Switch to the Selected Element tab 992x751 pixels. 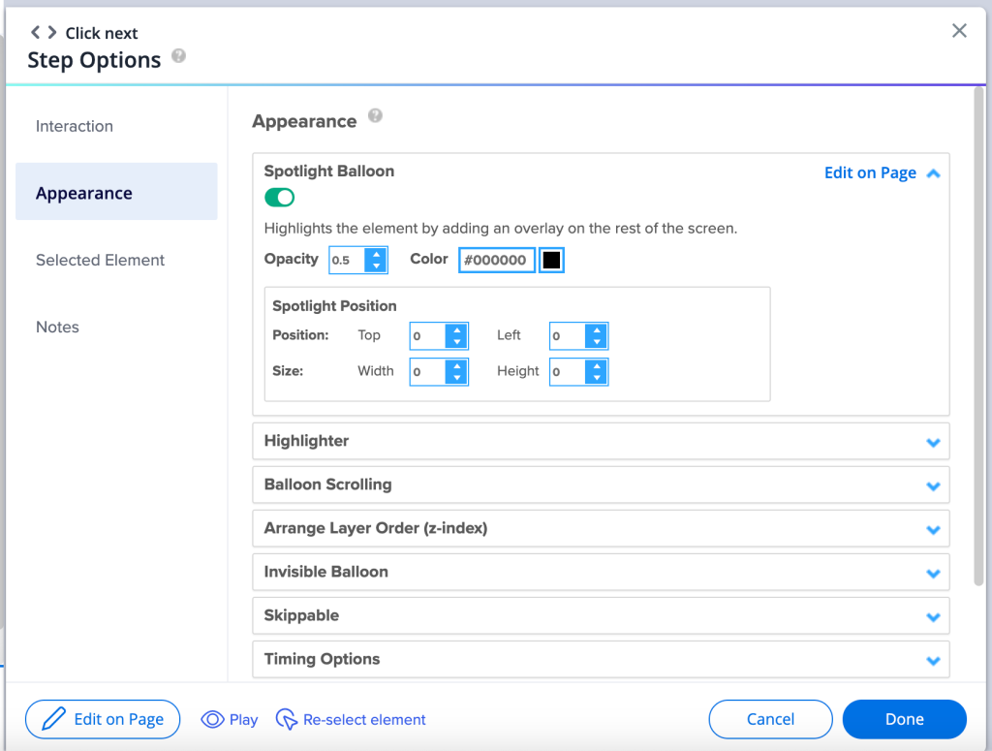(x=100, y=260)
